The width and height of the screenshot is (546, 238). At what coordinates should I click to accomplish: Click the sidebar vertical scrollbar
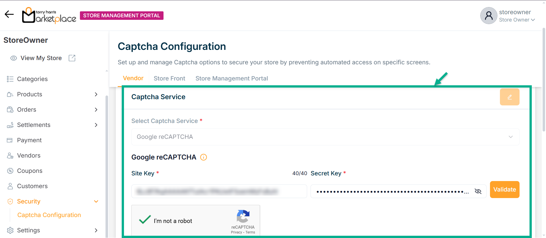(107, 164)
